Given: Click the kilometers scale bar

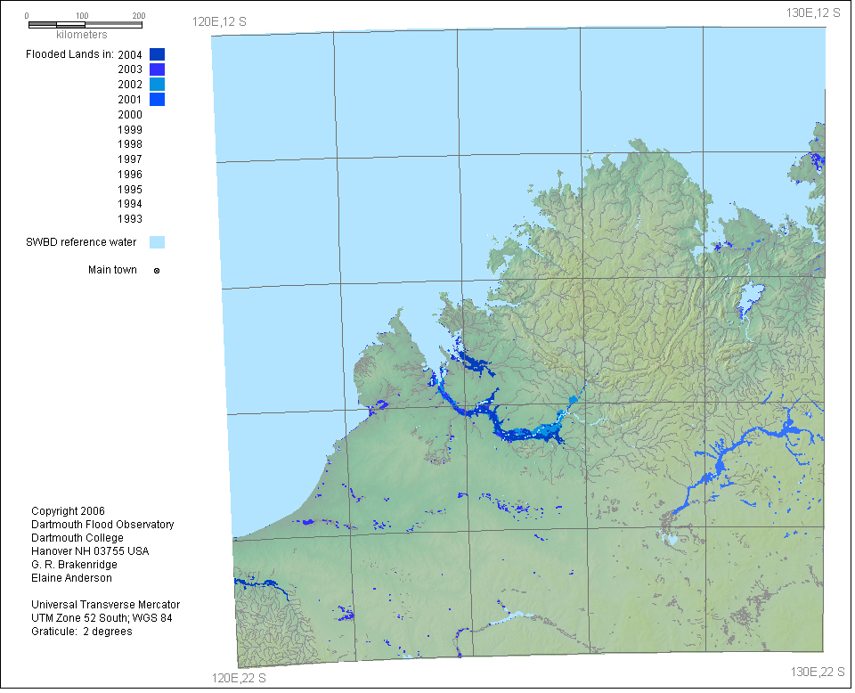Looking at the screenshot, I should pos(83,24).
